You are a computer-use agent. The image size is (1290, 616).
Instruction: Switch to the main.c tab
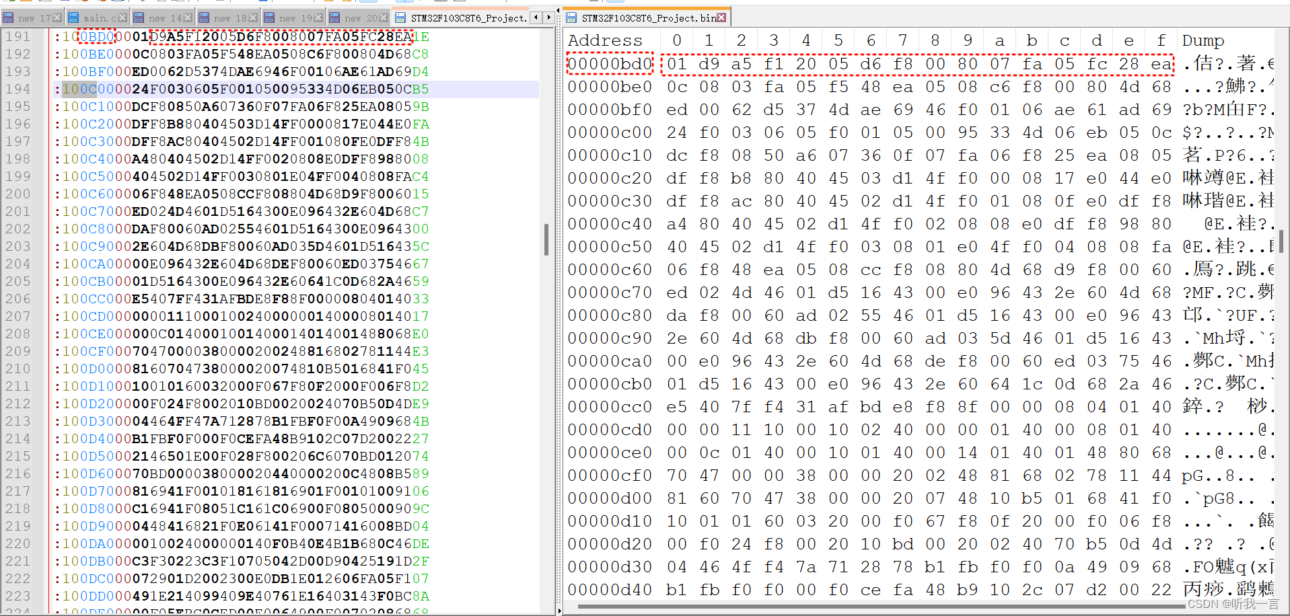(98, 17)
